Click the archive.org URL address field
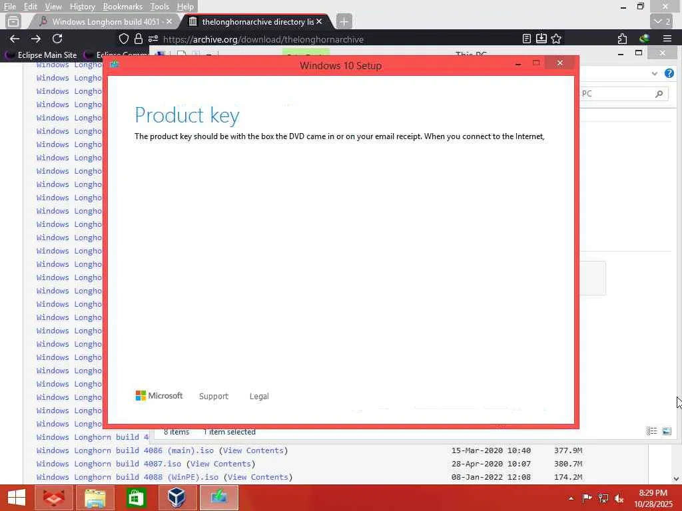 [339, 39]
